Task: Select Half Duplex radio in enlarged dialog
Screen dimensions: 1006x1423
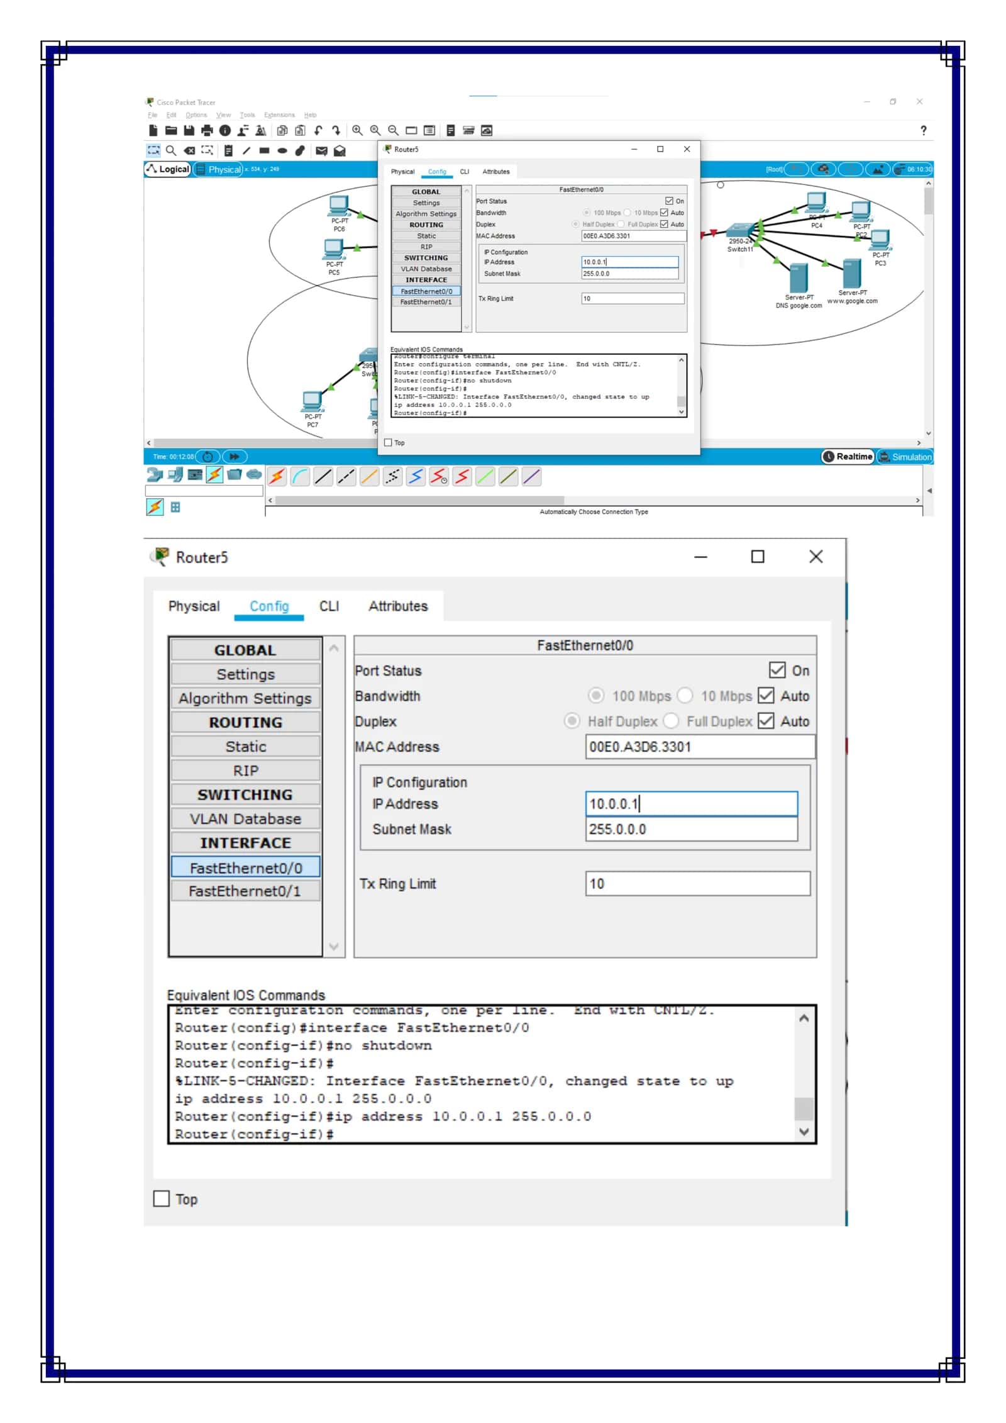Action: coord(572,720)
